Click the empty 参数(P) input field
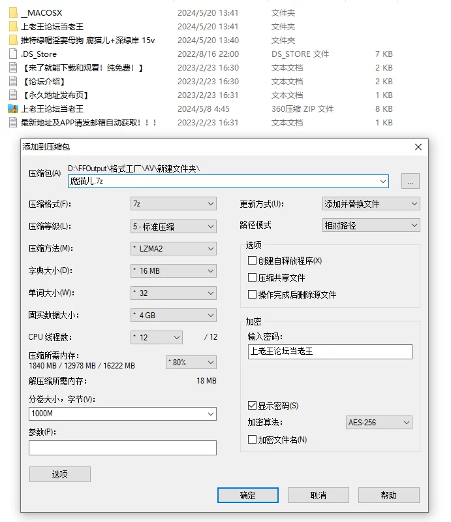The height and width of the screenshot is (522, 451). click(x=123, y=448)
